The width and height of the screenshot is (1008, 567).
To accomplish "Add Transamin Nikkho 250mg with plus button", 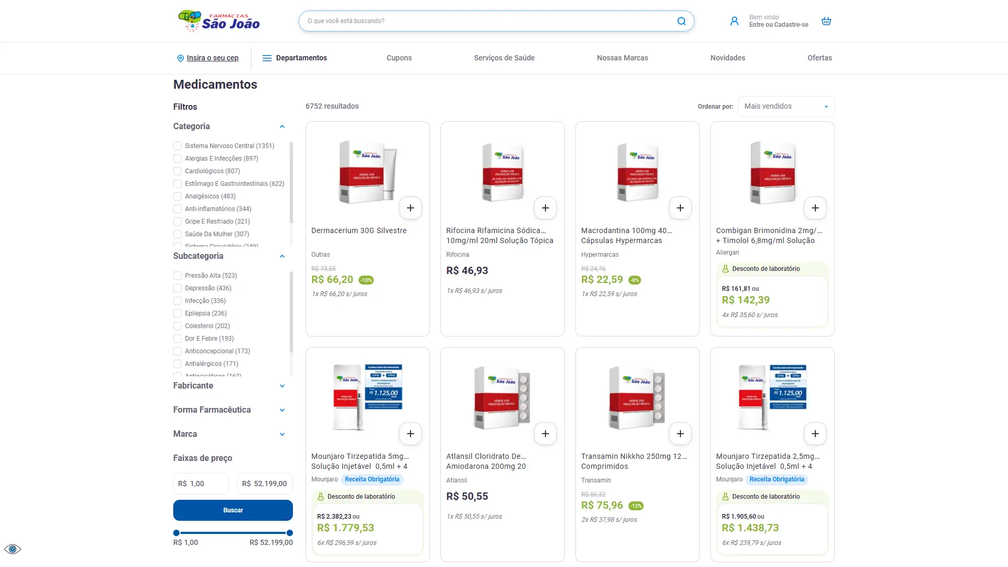I will pos(680,434).
